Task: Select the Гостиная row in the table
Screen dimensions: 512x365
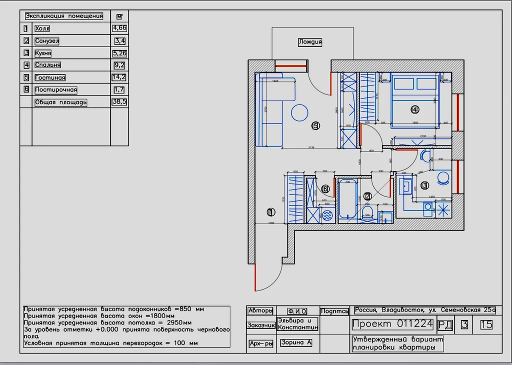Action: point(50,77)
